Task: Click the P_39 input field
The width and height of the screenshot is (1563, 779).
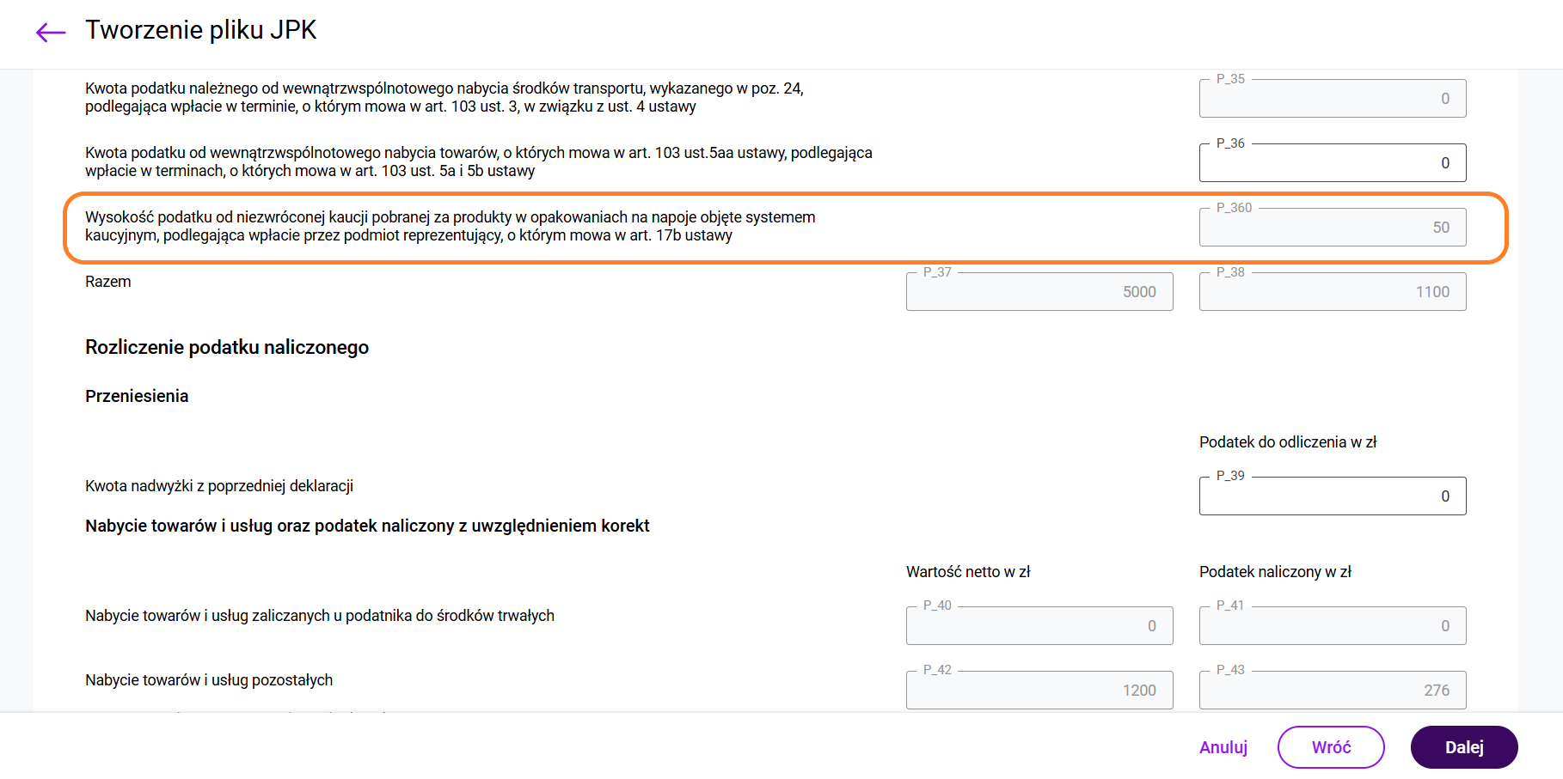Action: [1332, 496]
